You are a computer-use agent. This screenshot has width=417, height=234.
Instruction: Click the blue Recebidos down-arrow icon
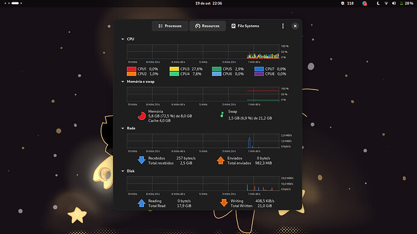point(141,160)
